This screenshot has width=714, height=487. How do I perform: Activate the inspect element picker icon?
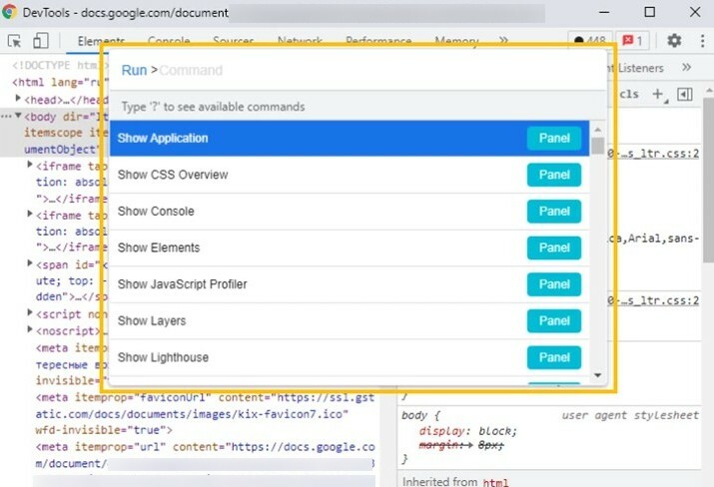click(15, 41)
